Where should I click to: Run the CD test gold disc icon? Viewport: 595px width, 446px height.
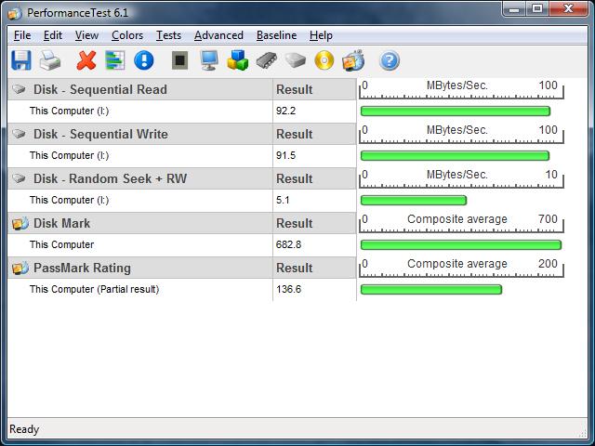tap(324, 60)
